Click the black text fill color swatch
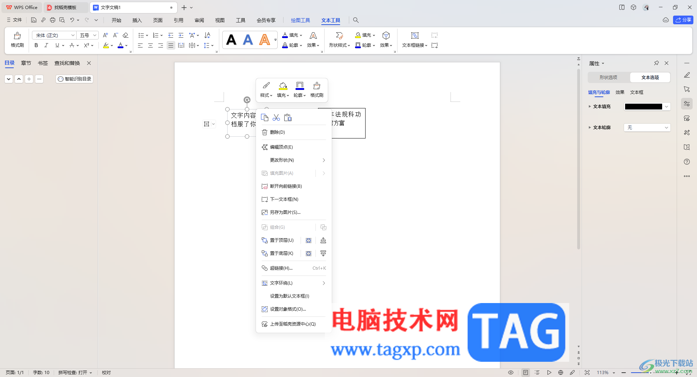 pyautogui.click(x=643, y=107)
